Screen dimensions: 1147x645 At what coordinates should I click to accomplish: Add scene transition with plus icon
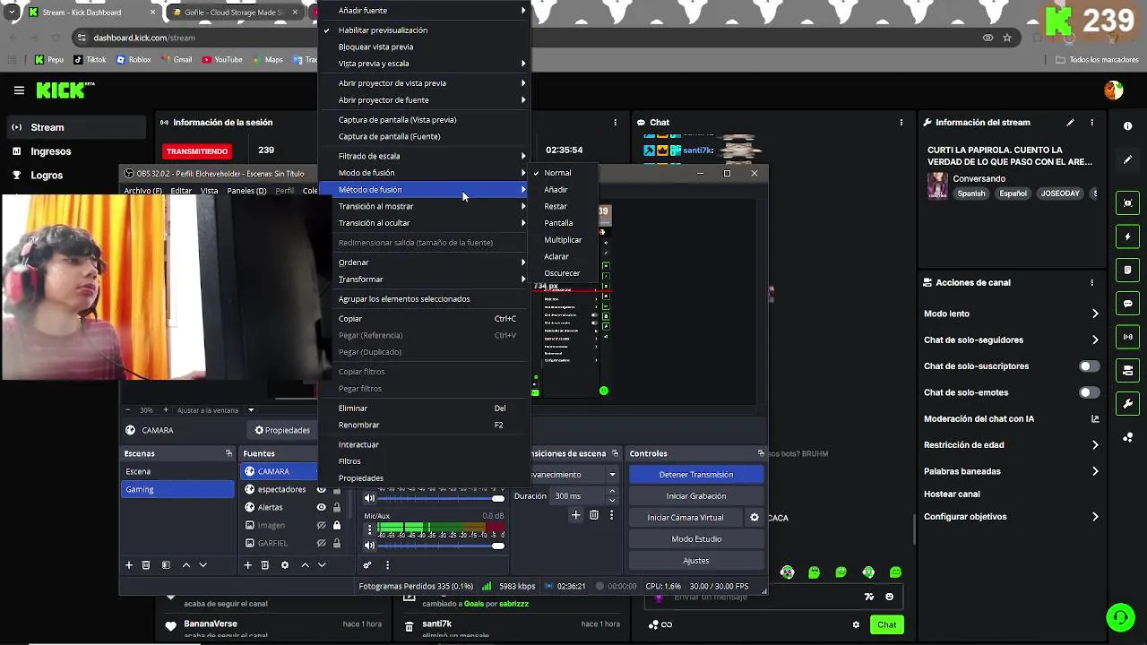(576, 515)
